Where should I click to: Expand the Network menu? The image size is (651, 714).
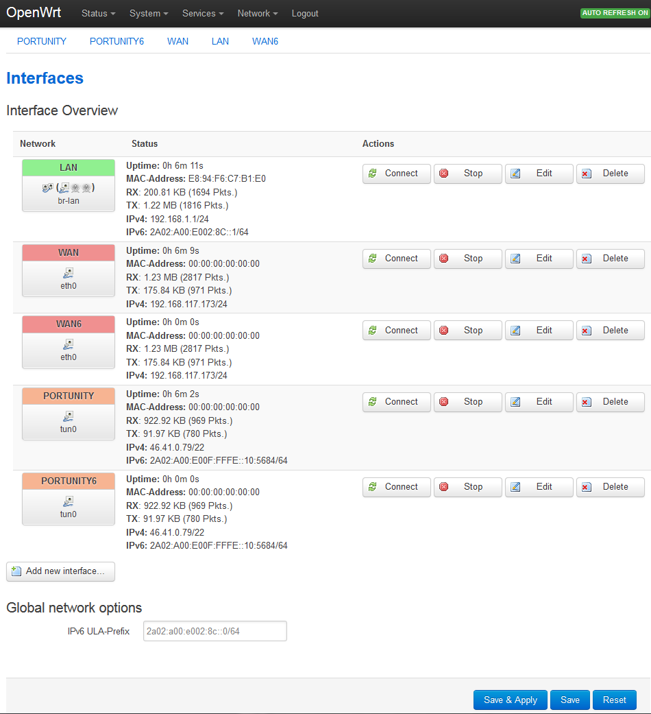point(257,14)
